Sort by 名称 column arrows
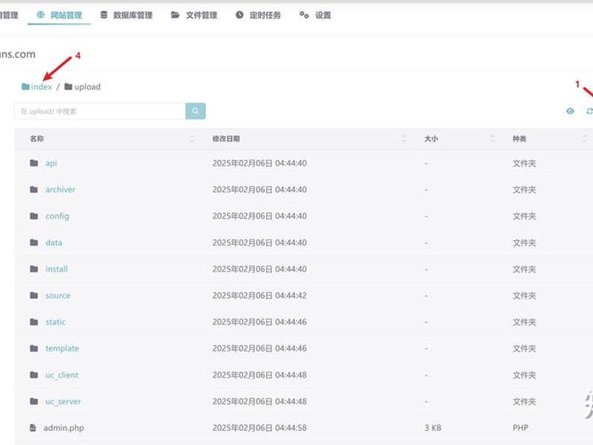 (x=192, y=139)
